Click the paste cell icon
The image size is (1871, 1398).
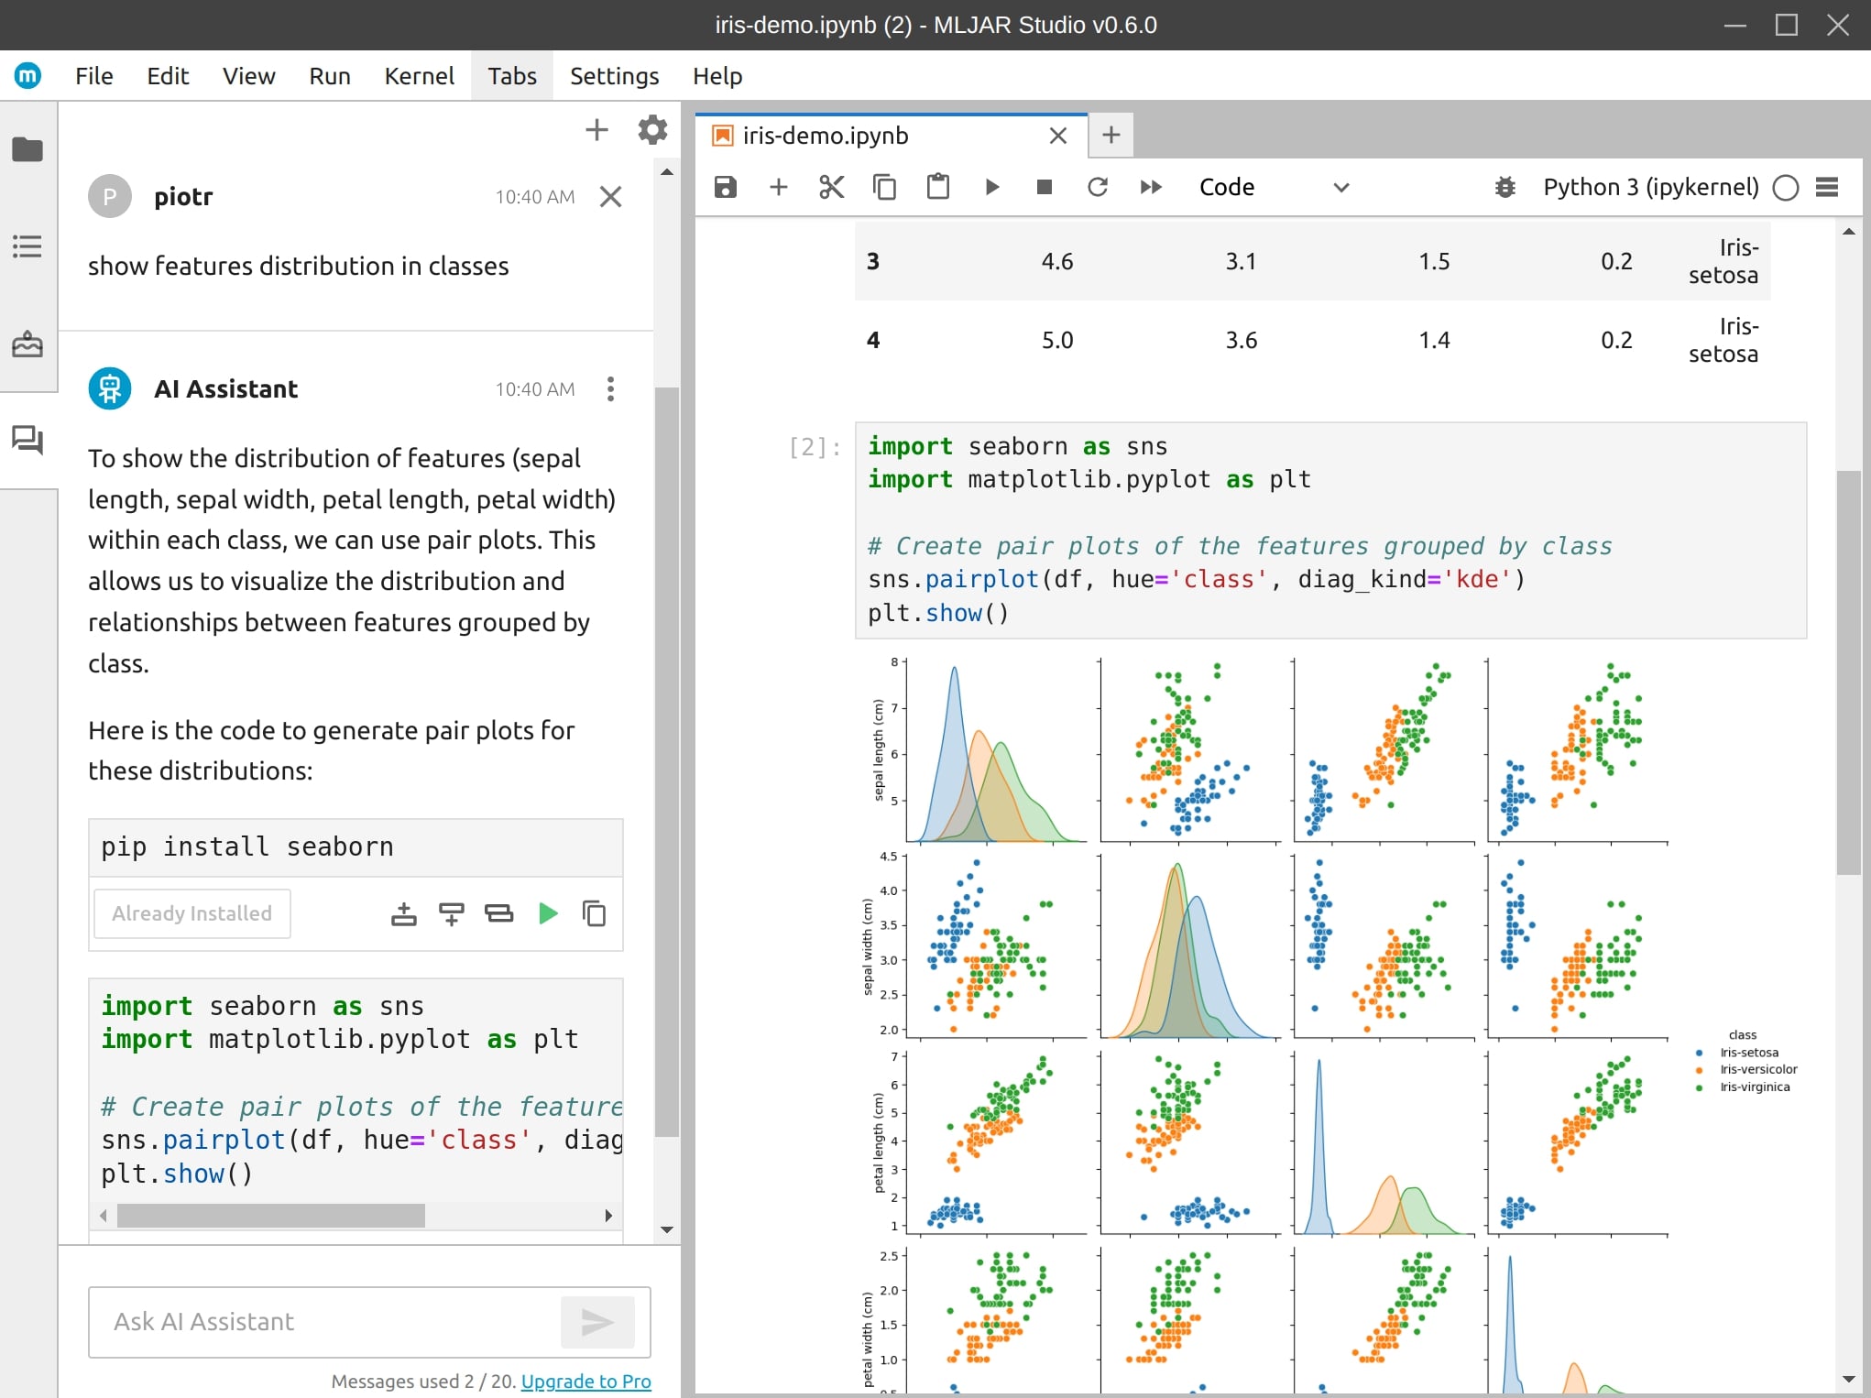938,187
